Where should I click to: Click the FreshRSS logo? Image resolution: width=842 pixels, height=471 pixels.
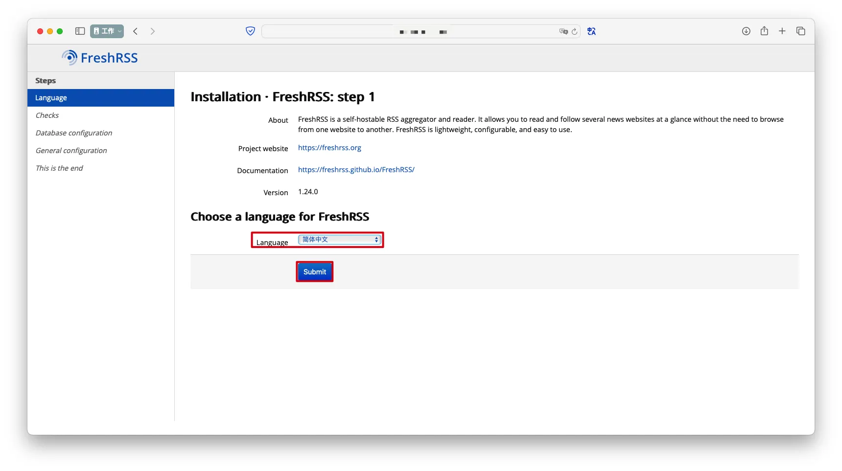100,58
